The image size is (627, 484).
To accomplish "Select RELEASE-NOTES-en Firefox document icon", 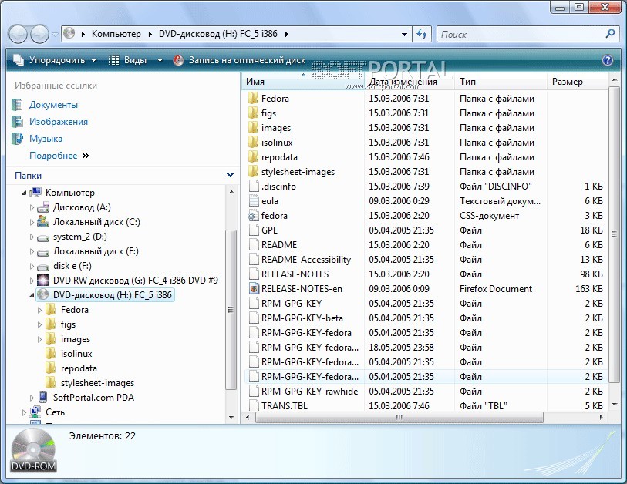I will coord(254,289).
